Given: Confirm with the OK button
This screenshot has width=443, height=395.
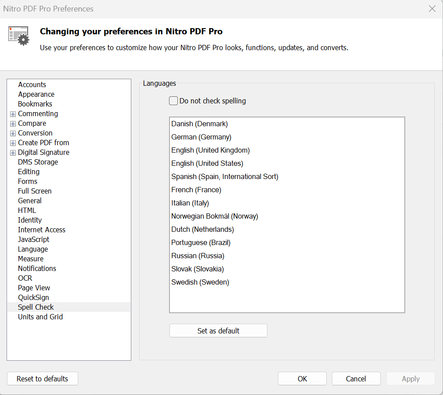Looking at the screenshot, I should click(302, 379).
